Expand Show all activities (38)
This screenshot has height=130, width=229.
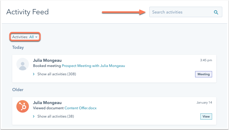[x=56, y=116]
